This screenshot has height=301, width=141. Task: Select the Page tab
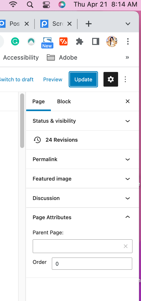pos(39,101)
